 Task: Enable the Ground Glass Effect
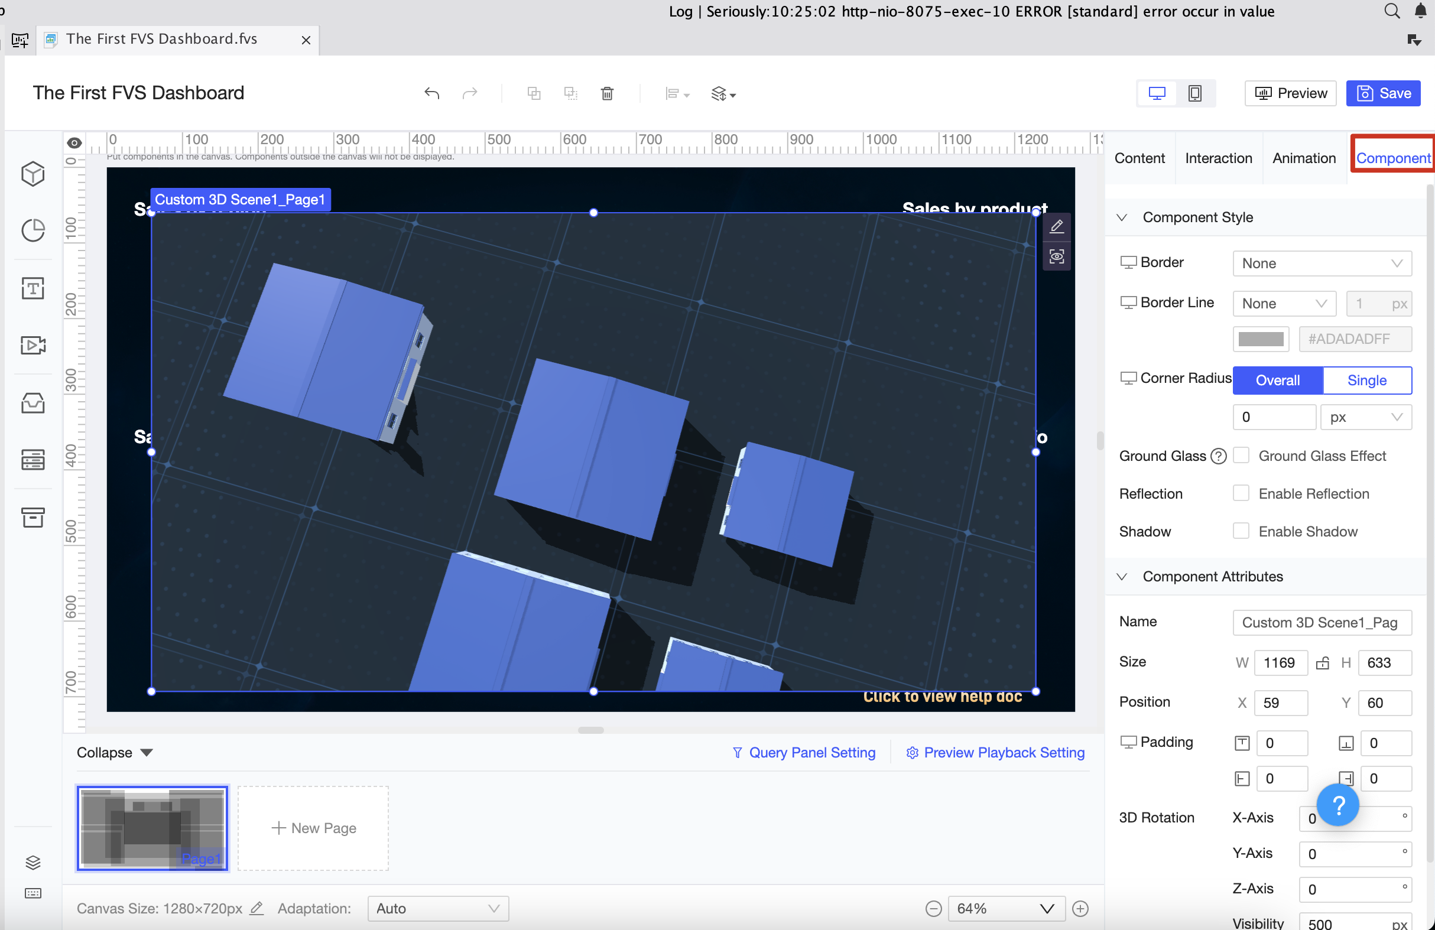click(x=1241, y=456)
